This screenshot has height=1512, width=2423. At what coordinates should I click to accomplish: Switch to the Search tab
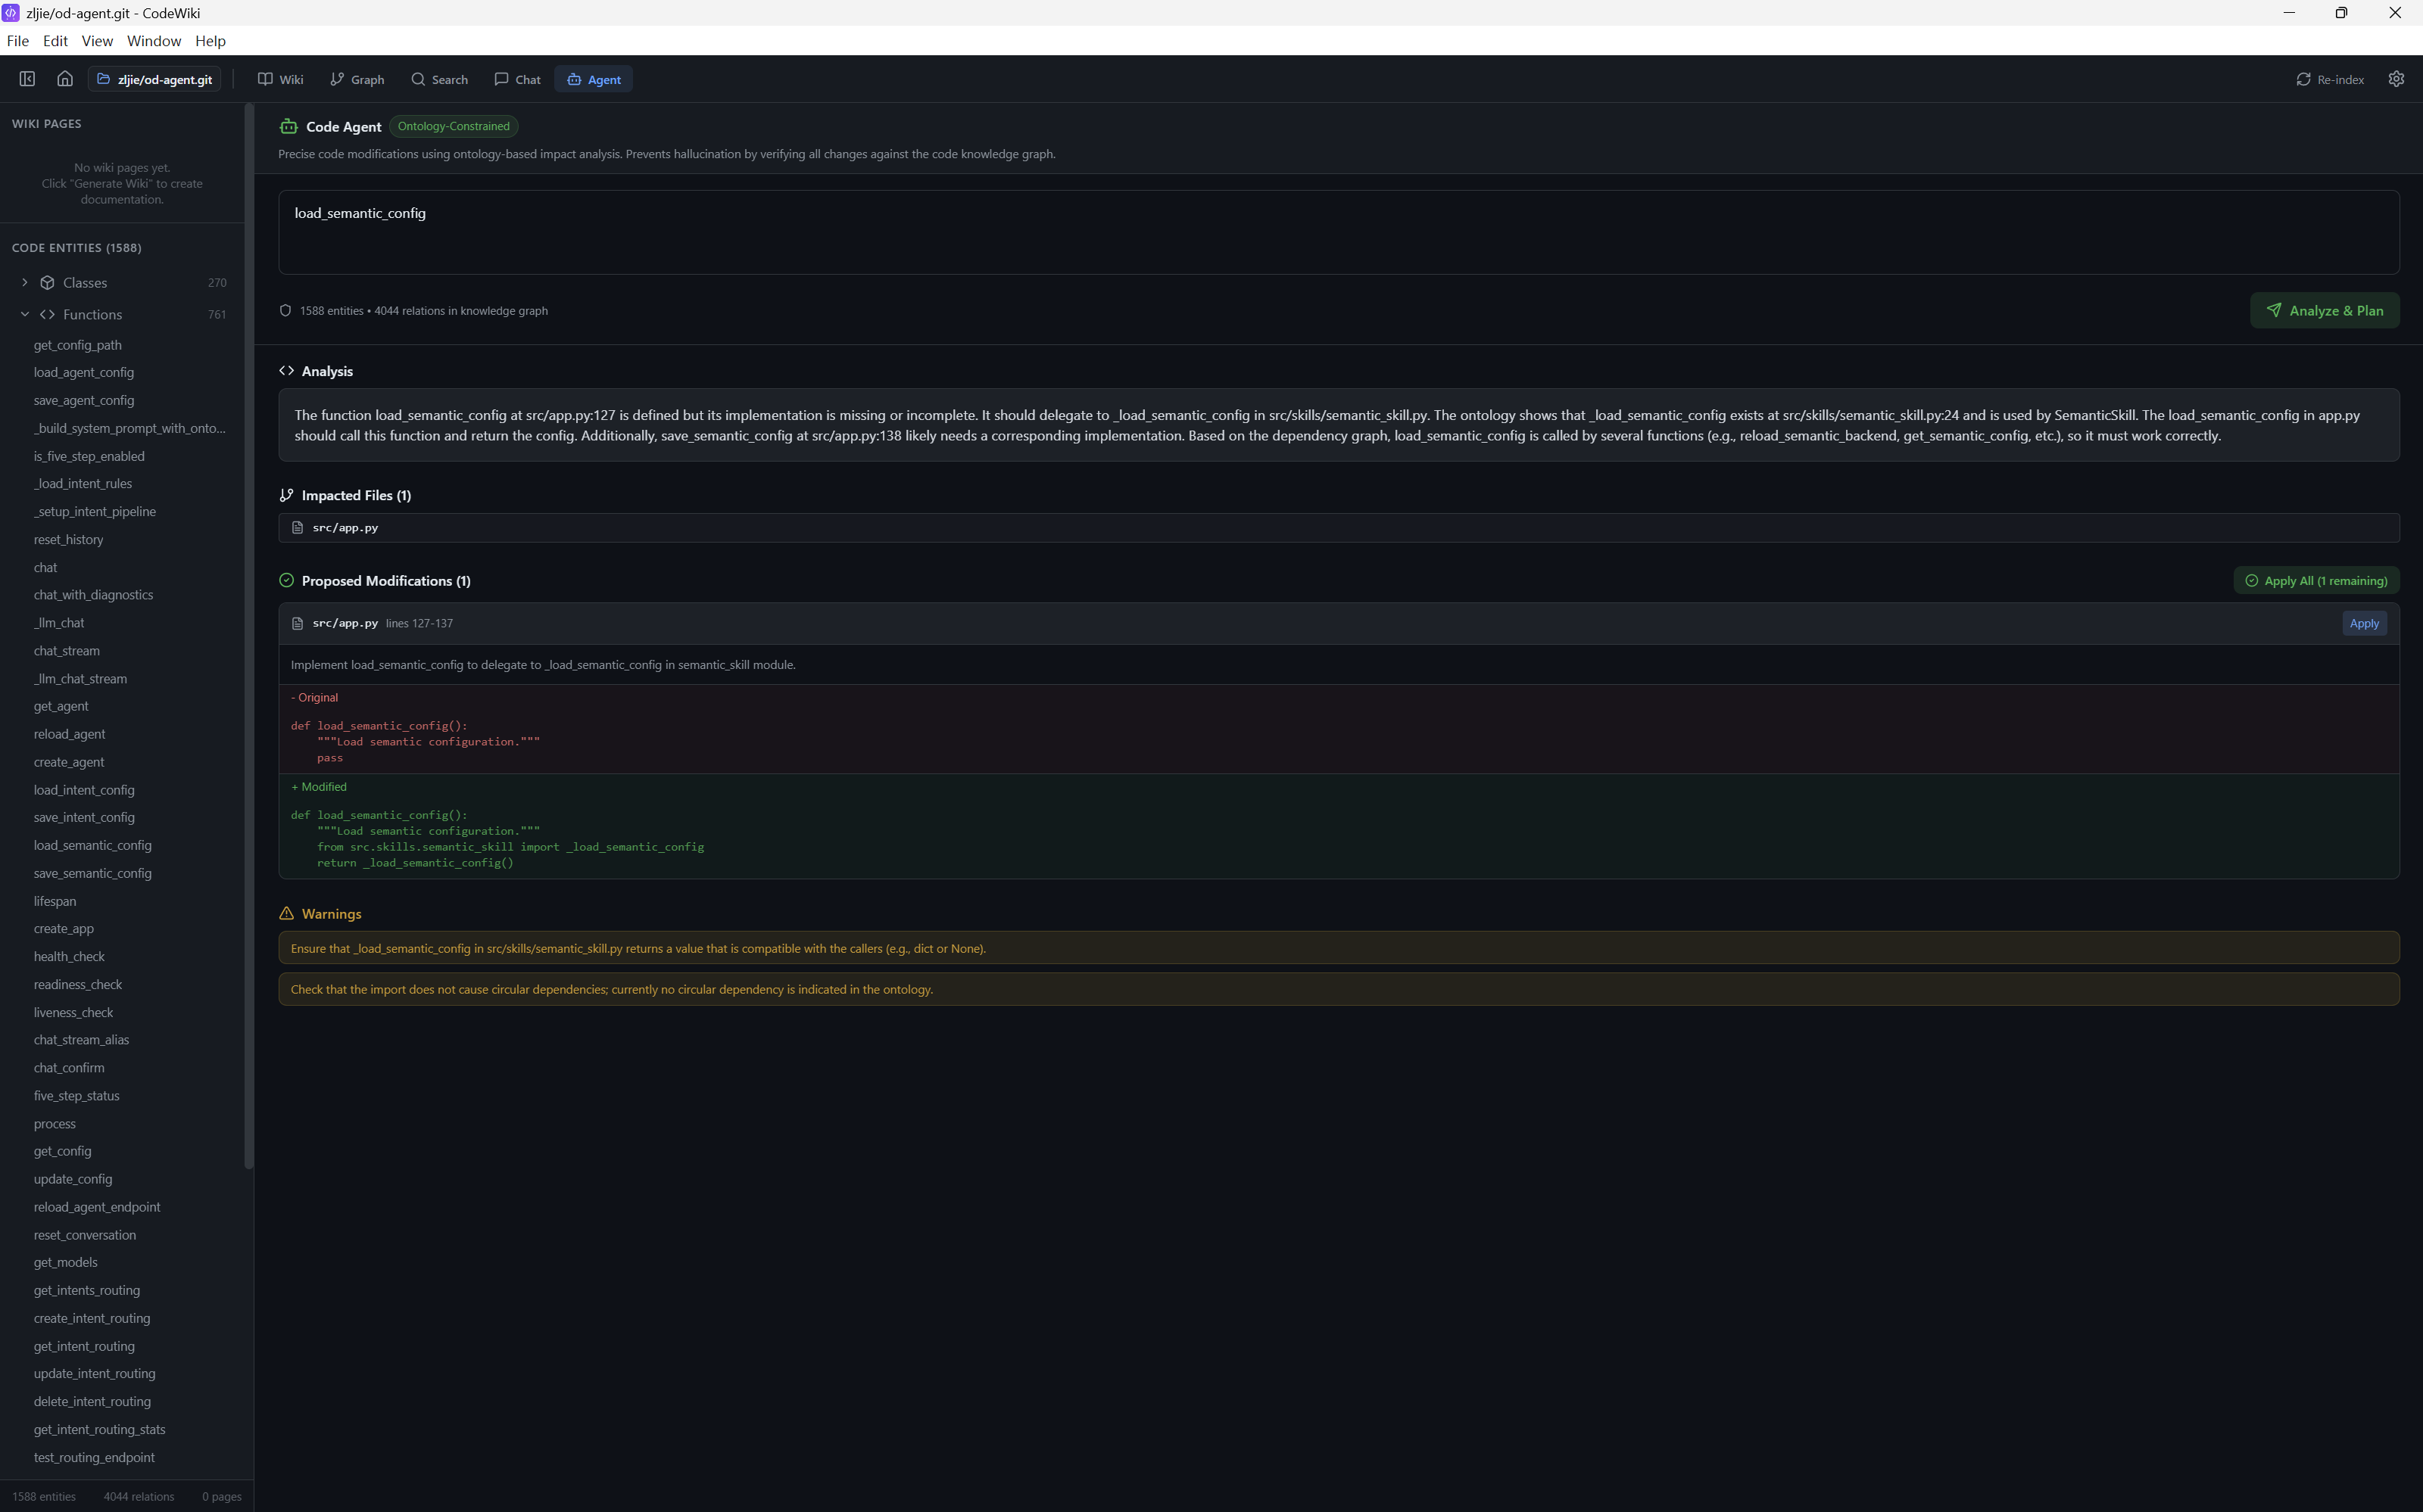439,79
